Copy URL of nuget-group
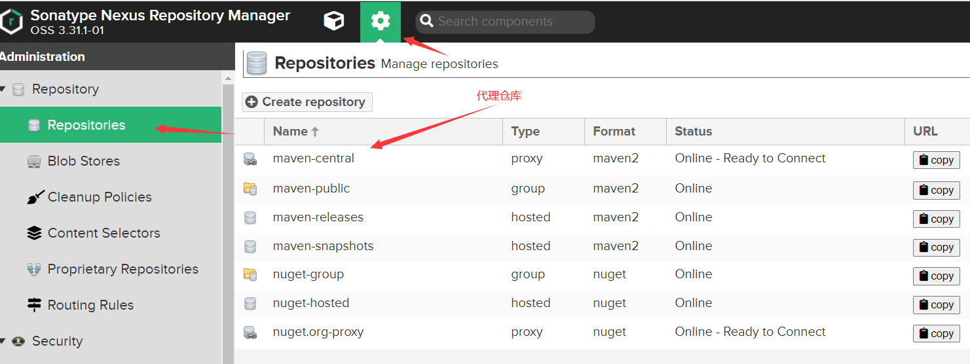970x364 pixels. 937,276
